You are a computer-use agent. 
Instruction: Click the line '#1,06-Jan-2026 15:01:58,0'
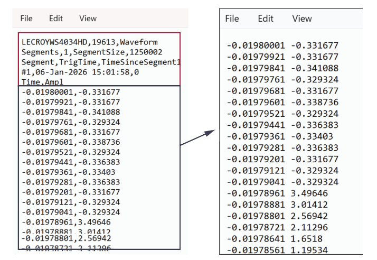(80, 72)
